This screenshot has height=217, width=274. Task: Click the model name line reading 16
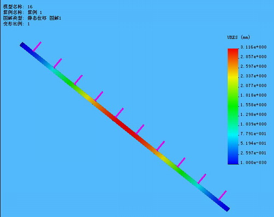click(18, 7)
